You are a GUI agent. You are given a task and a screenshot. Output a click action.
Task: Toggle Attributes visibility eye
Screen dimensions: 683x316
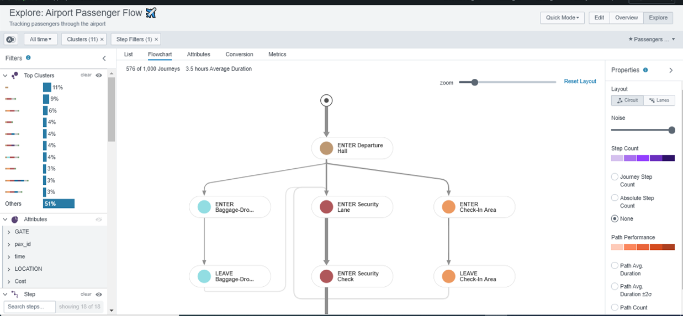click(x=99, y=219)
